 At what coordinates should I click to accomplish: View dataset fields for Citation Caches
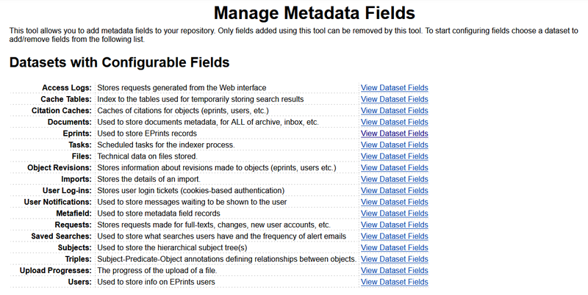(x=394, y=111)
